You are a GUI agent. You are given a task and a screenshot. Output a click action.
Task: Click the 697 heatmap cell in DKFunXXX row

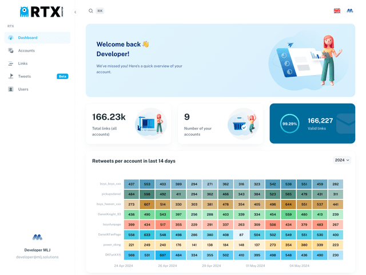point(163,255)
